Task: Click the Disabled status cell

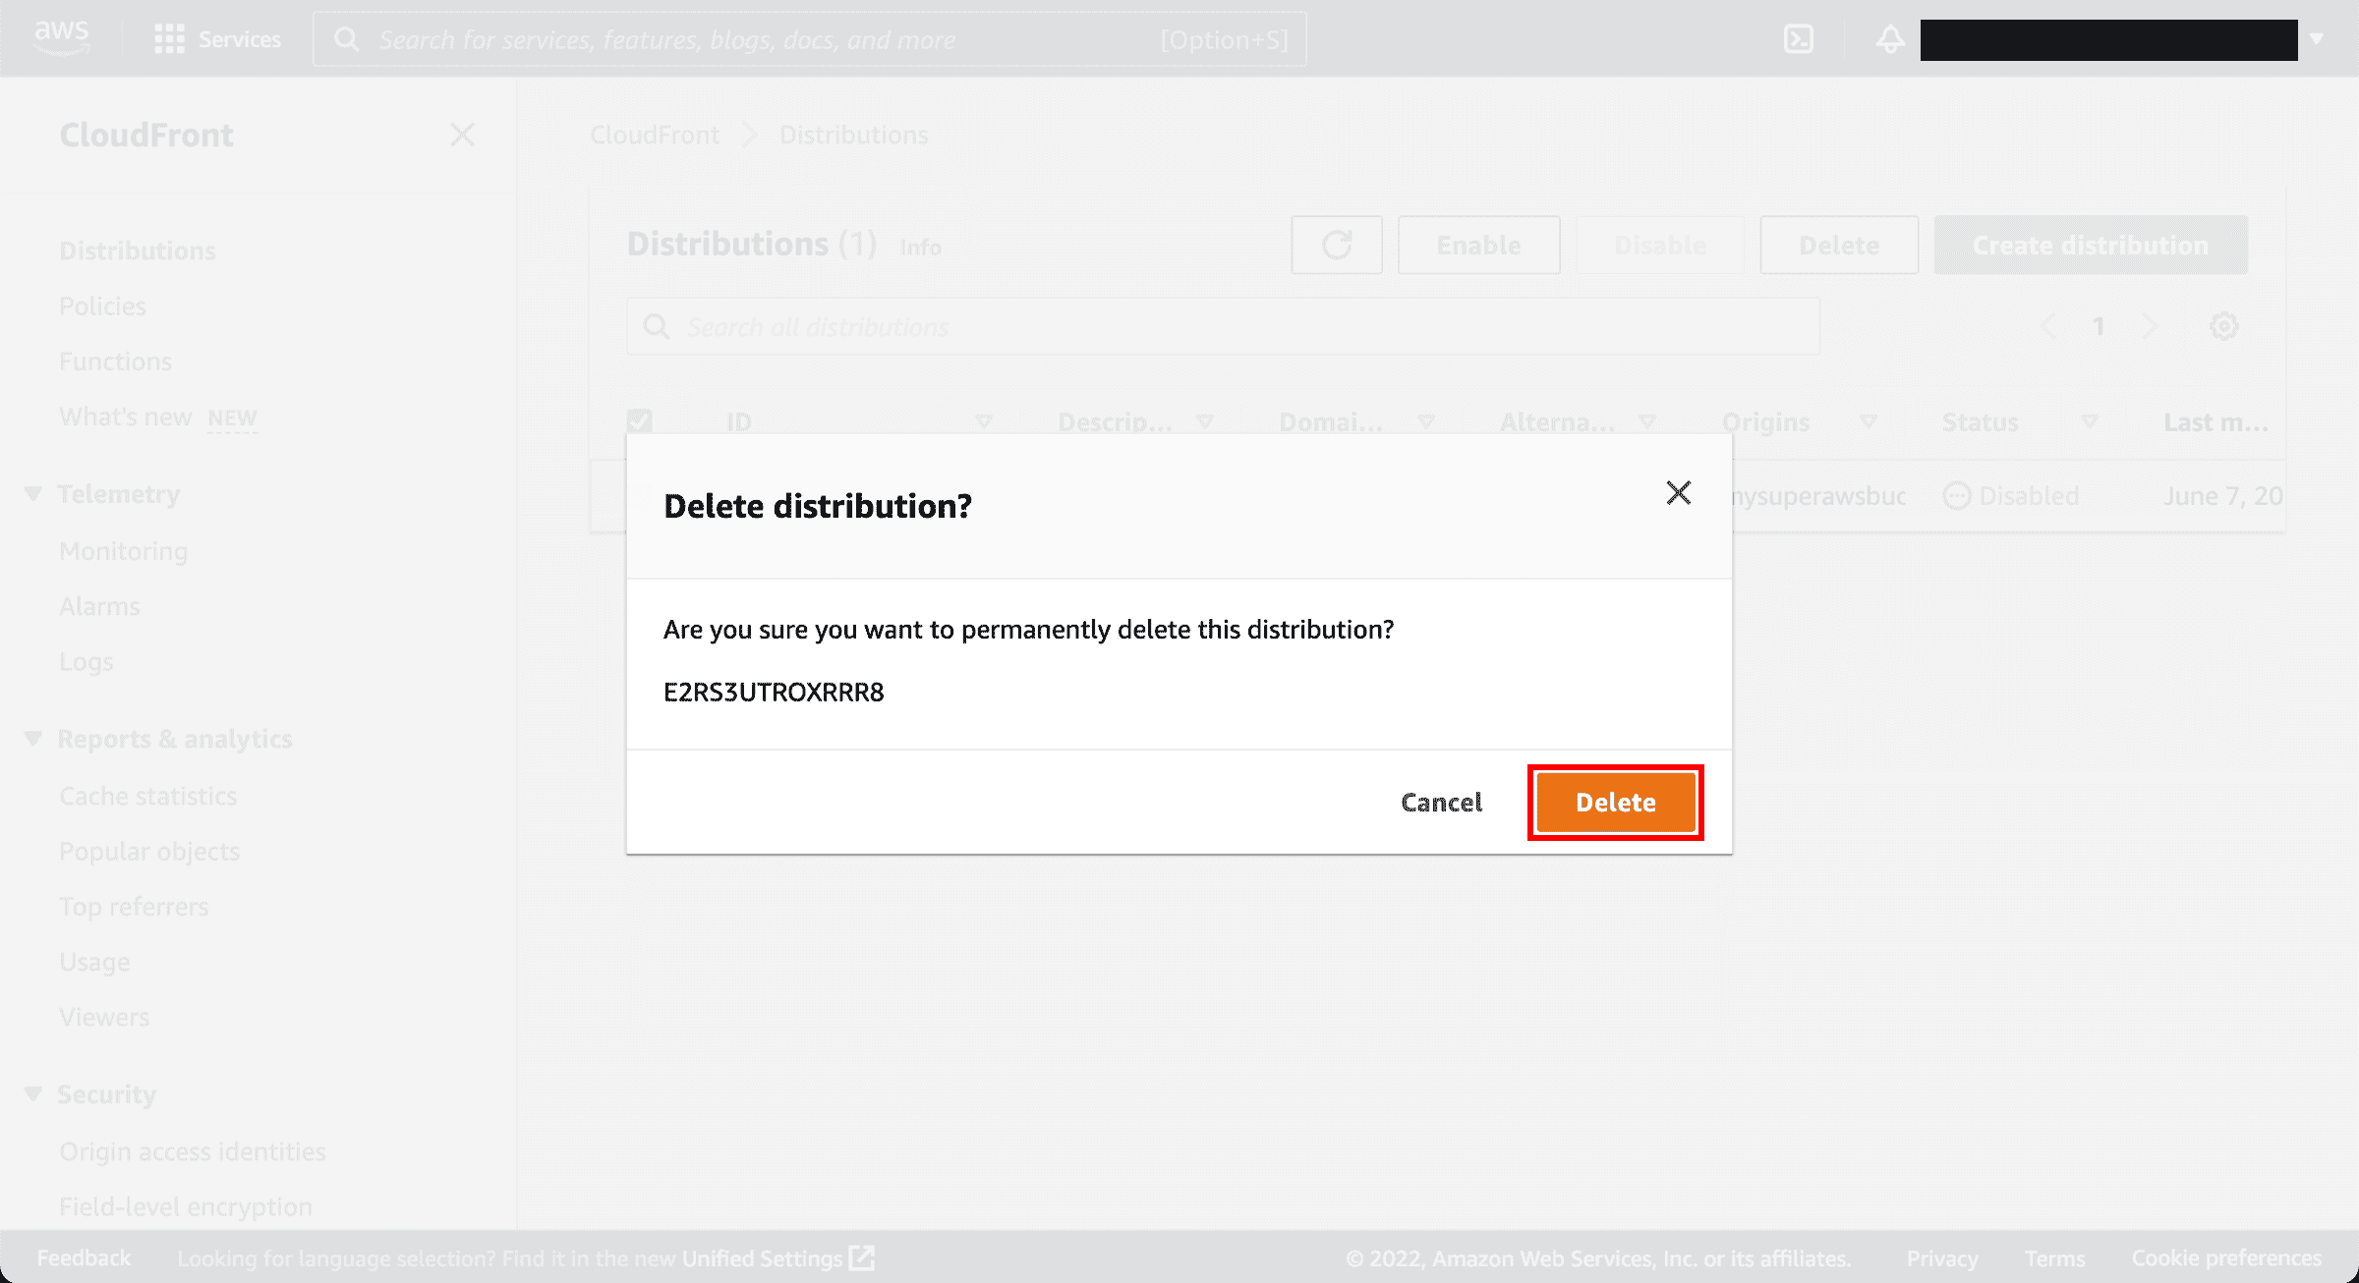Action: coord(2011,496)
